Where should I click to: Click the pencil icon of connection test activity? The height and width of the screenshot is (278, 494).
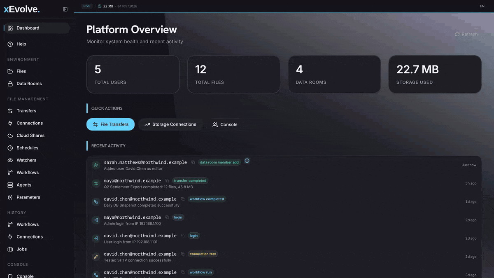click(96, 257)
